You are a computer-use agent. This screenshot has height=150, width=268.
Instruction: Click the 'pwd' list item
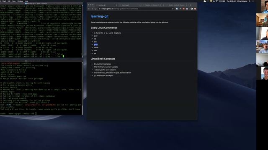pos(95,36)
